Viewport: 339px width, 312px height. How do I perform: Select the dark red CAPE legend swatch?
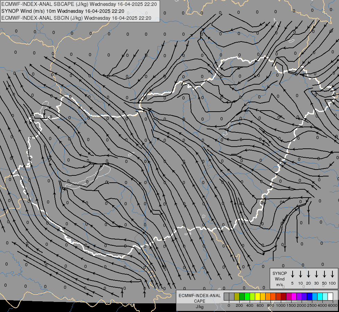pos(284,297)
